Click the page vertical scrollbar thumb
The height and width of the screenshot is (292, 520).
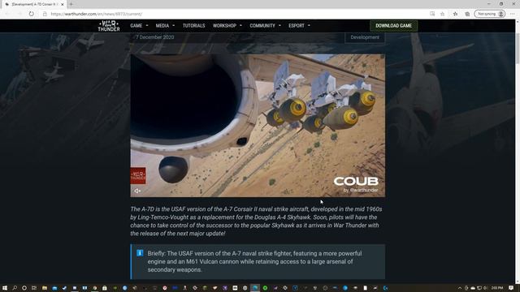[x=518, y=48]
